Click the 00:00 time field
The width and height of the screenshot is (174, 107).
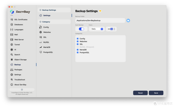click(x=110, y=29)
